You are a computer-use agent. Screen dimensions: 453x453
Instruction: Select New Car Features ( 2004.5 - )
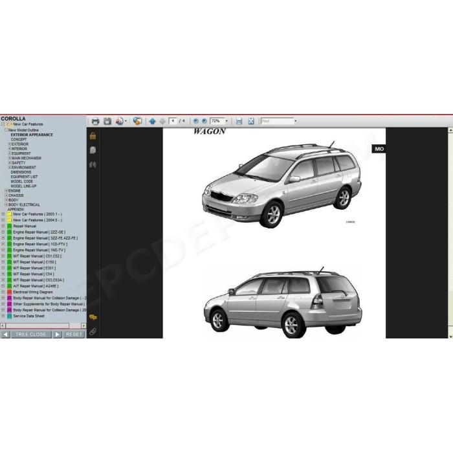(x=38, y=220)
